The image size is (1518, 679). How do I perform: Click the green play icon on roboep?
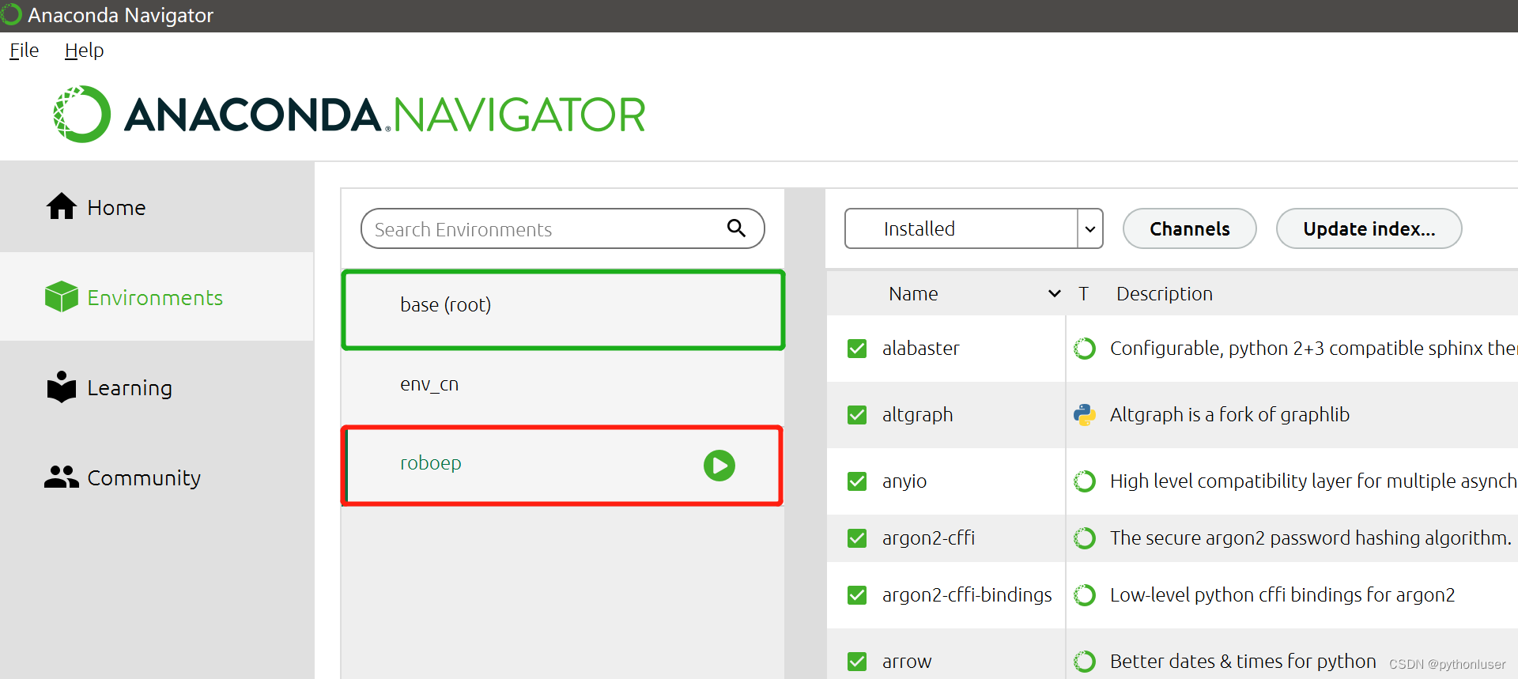click(x=719, y=466)
